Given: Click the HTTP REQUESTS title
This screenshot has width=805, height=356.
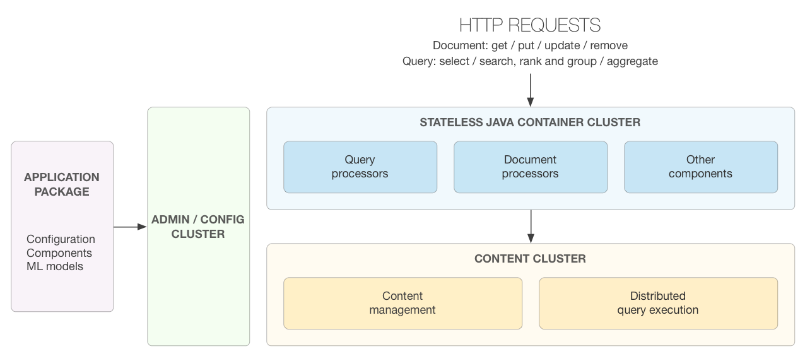Looking at the screenshot, I should 530,25.
